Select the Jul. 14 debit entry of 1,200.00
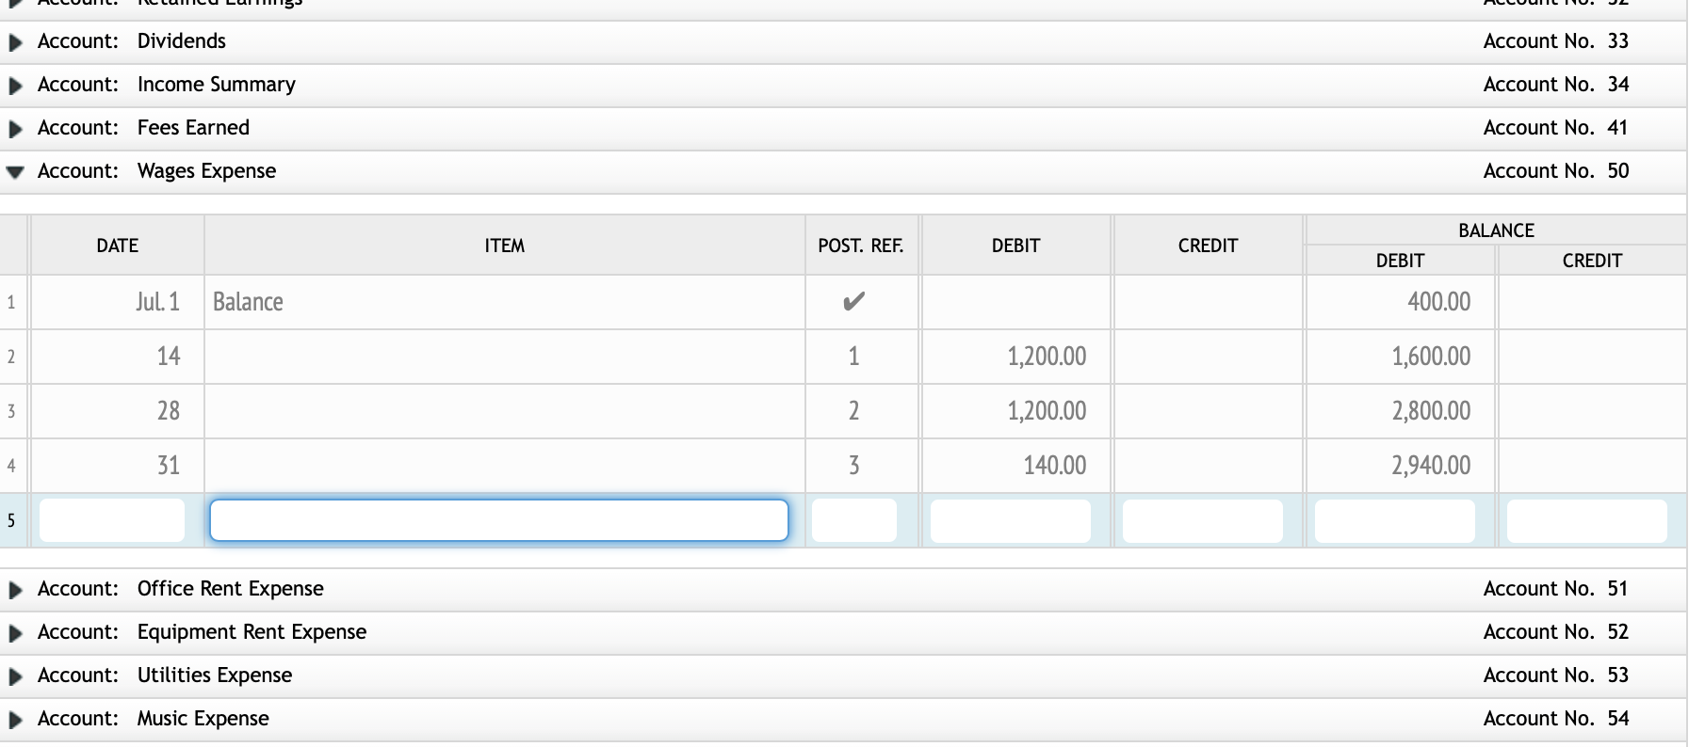 click(x=1046, y=357)
